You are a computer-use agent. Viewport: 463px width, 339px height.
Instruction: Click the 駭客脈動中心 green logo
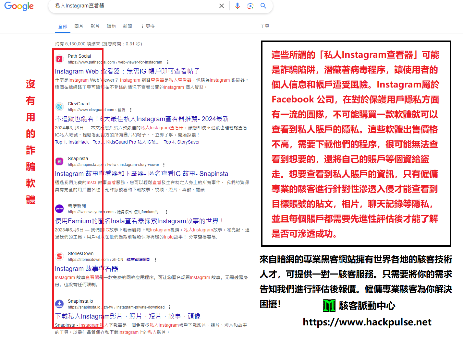329,306
